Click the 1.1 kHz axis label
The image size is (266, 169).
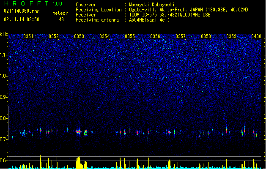[x=4, y=55]
